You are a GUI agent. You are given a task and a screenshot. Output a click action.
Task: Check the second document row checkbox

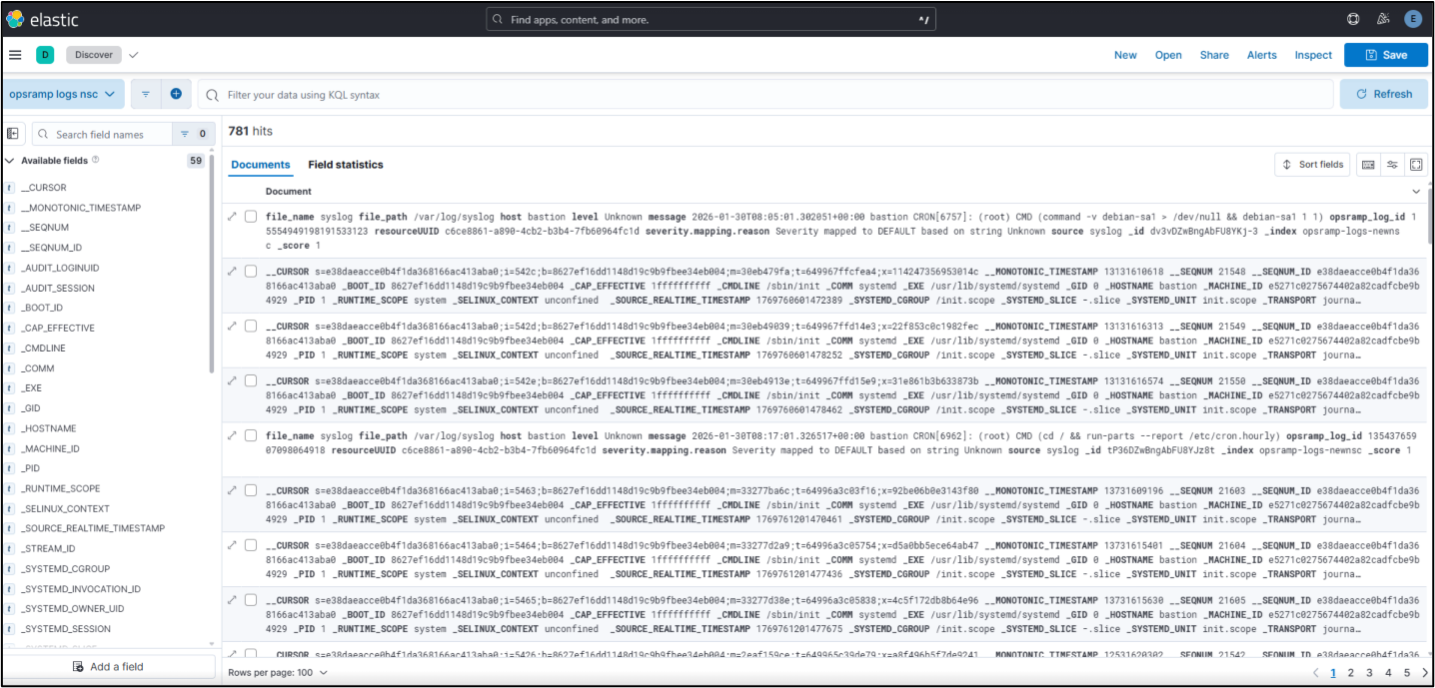[251, 271]
